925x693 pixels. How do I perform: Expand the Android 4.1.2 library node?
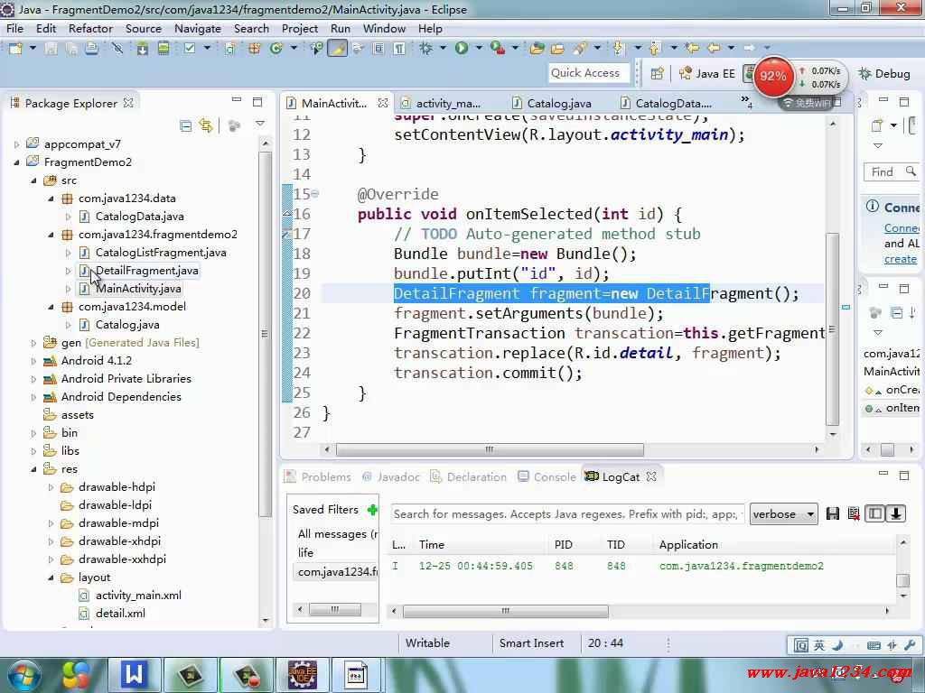pos(33,361)
